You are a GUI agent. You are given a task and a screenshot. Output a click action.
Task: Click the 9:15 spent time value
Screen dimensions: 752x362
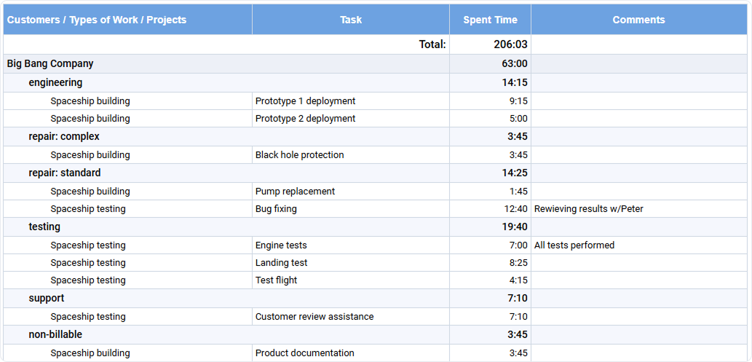point(518,101)
